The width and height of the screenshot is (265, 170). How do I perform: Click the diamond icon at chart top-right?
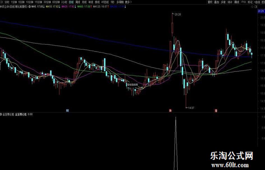[x=252, y=7]
